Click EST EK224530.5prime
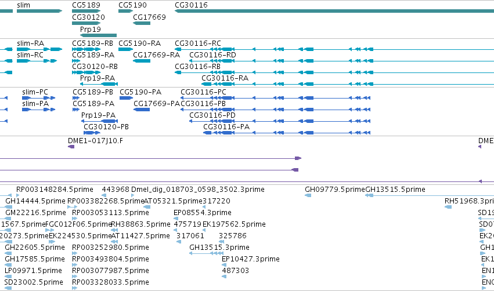The height and width of the screenshot is (291, 494). (80, 236)
